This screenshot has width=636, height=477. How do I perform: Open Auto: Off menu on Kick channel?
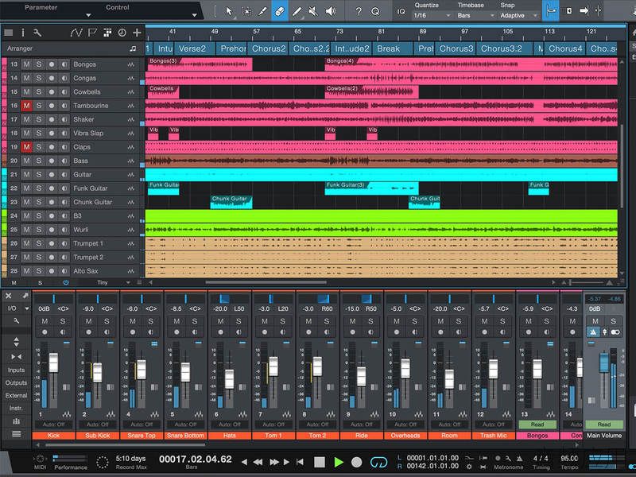tap(53, 425)
